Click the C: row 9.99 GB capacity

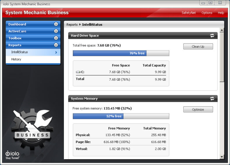tap(160, 72)
